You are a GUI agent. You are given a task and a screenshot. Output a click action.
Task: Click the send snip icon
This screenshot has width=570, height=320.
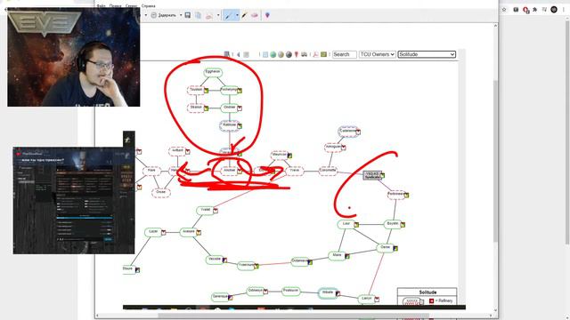209,15
